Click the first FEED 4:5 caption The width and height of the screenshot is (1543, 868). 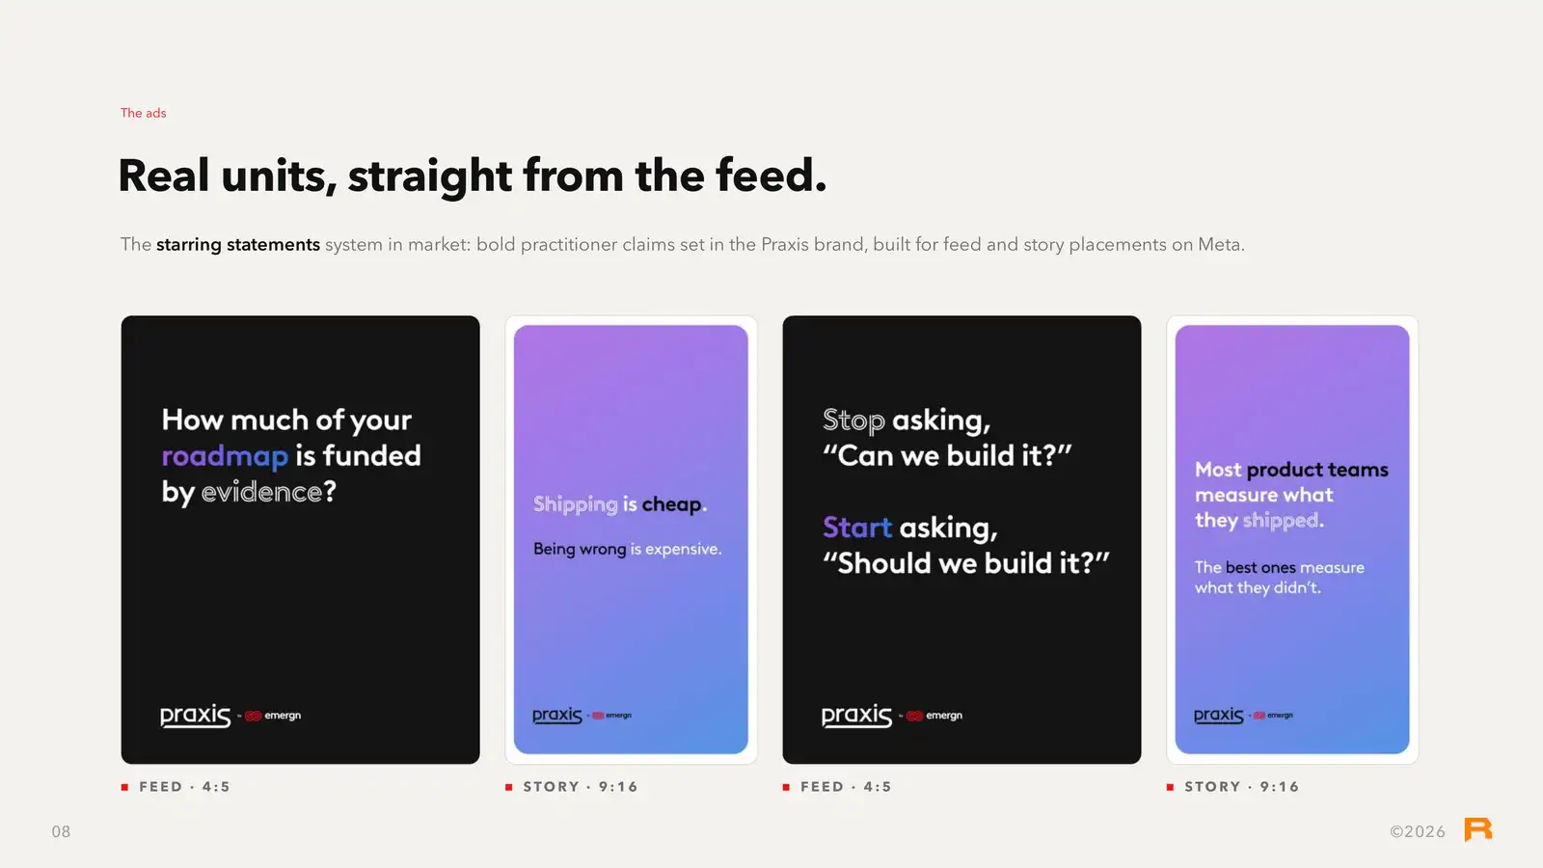click(x=184, y=787)
